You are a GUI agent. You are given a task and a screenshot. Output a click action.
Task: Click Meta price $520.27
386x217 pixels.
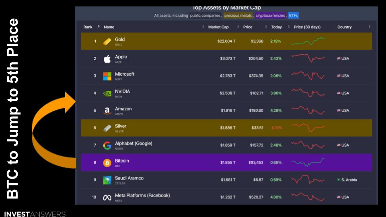(x=256, y=197)
